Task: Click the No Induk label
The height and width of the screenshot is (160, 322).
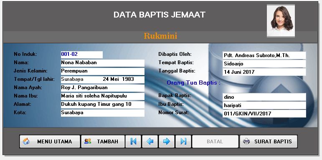Action: (25, 54)
